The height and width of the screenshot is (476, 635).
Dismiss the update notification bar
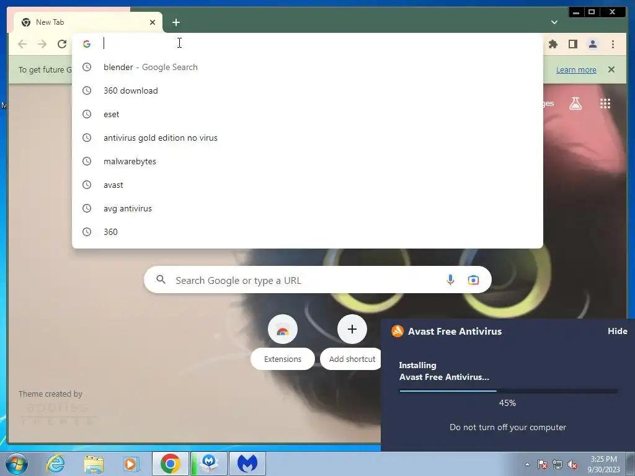tap(611, 69)
